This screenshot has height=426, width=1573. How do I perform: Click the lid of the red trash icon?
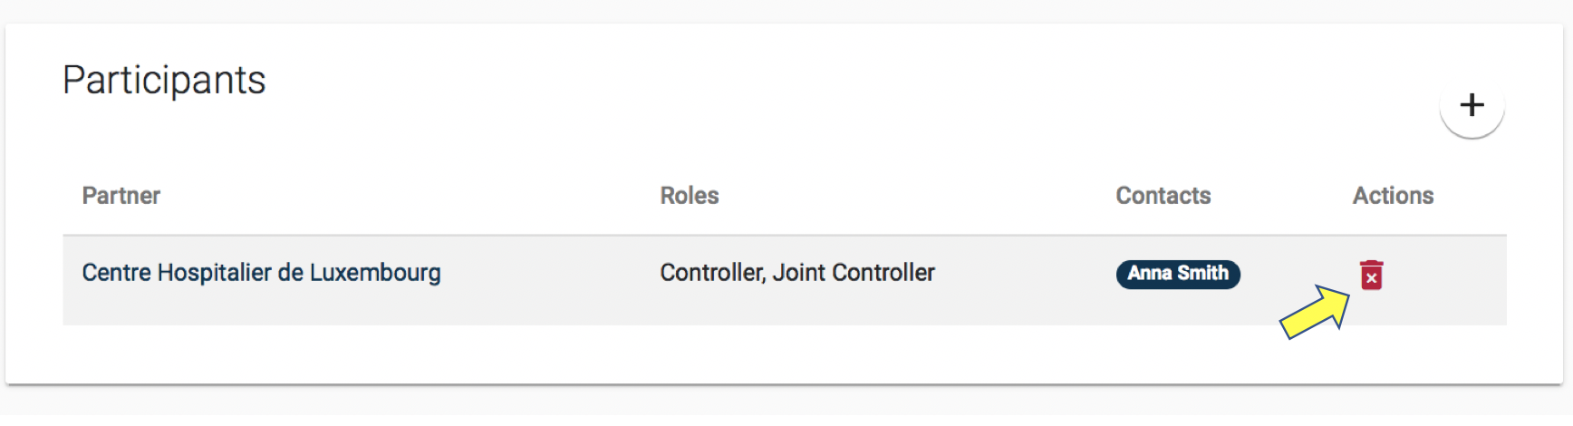(x=1371, y=264)
